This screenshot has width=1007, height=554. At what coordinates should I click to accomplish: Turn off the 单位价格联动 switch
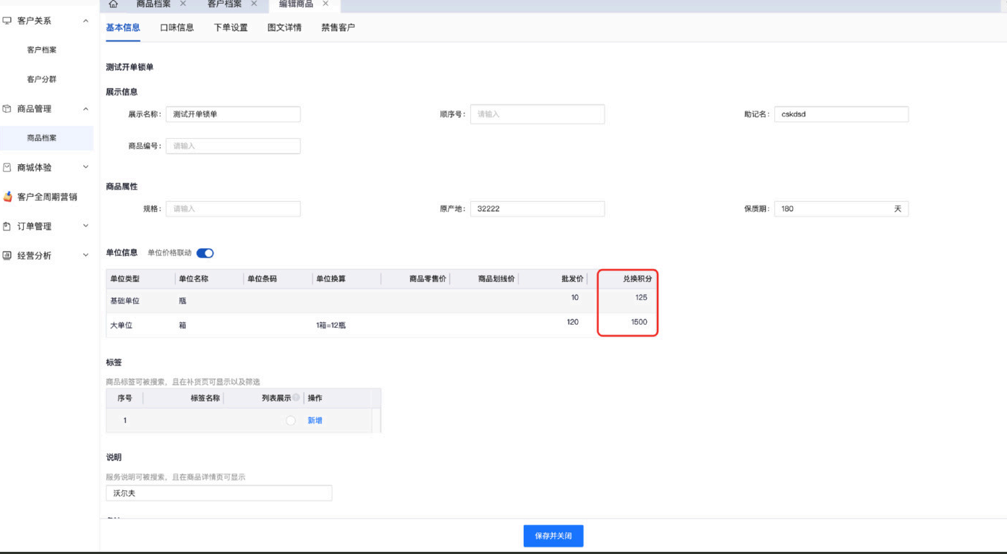tap(205, 253)
